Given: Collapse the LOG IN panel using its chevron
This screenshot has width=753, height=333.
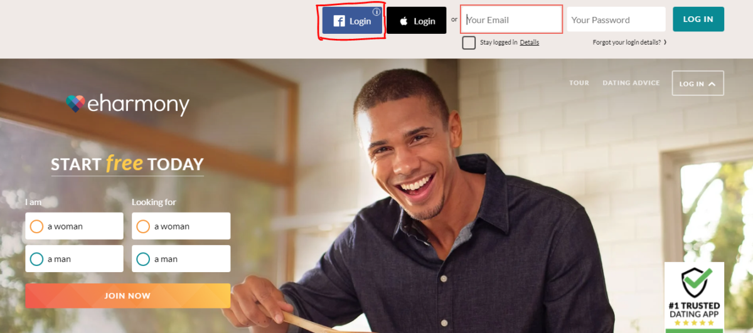Looking at the screenshot, I should pos(712,83).
